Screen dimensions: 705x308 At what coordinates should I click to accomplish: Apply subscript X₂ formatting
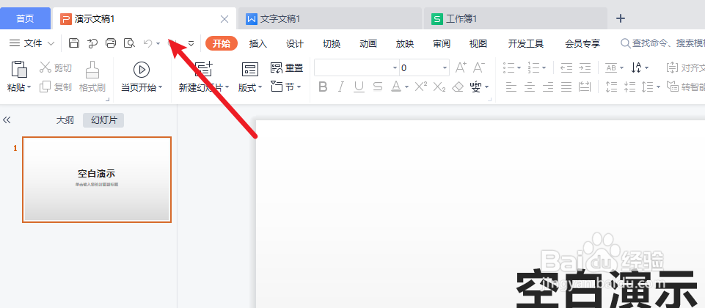439,87
